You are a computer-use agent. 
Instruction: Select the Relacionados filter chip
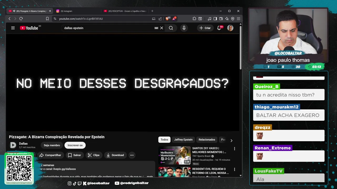coord(207,140)
